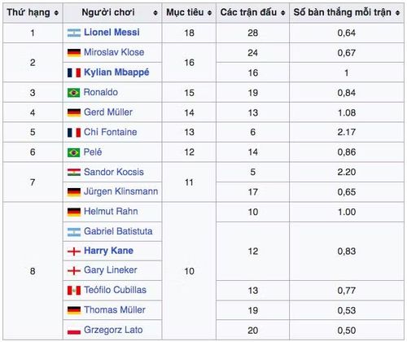Click the Brazil flag next to Ronaldo
The width and height of the screenshot is (407, 342).
point(74,93)
